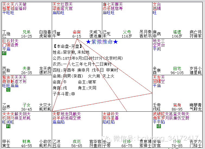The image size is (205, 149).
Task: Click the 身主:天同 text
Action: pos(87,88)
